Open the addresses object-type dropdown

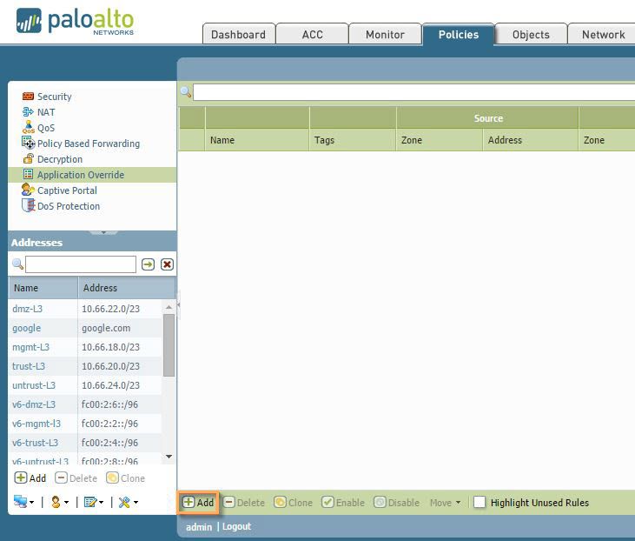point(24,502)
